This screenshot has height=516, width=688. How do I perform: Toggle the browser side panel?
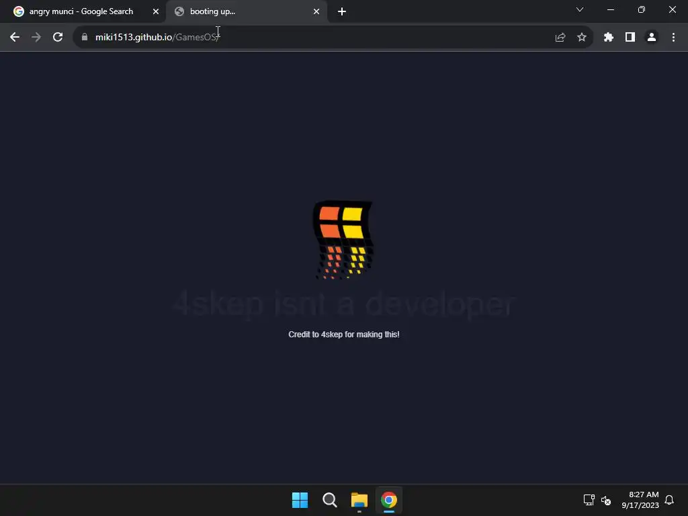tap(630, 38)
